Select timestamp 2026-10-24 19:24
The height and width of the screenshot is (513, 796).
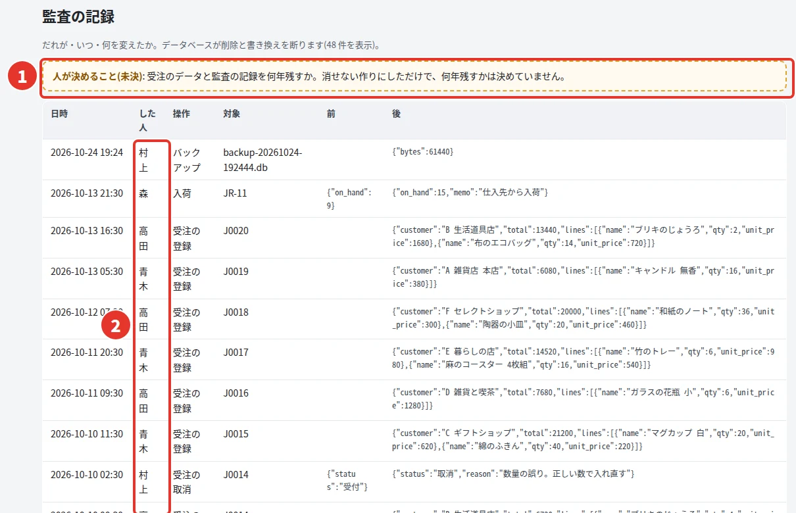pos(87,153)
